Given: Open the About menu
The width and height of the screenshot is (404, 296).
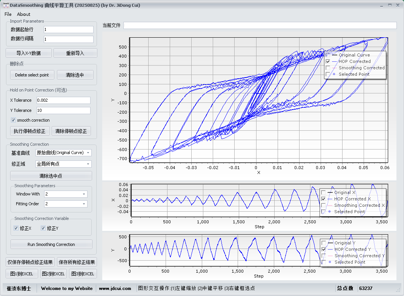Looking at the screenshot, I should (24, 14).
